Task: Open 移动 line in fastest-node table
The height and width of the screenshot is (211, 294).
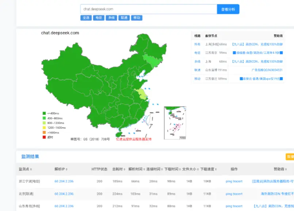Action: coord(197,79)
